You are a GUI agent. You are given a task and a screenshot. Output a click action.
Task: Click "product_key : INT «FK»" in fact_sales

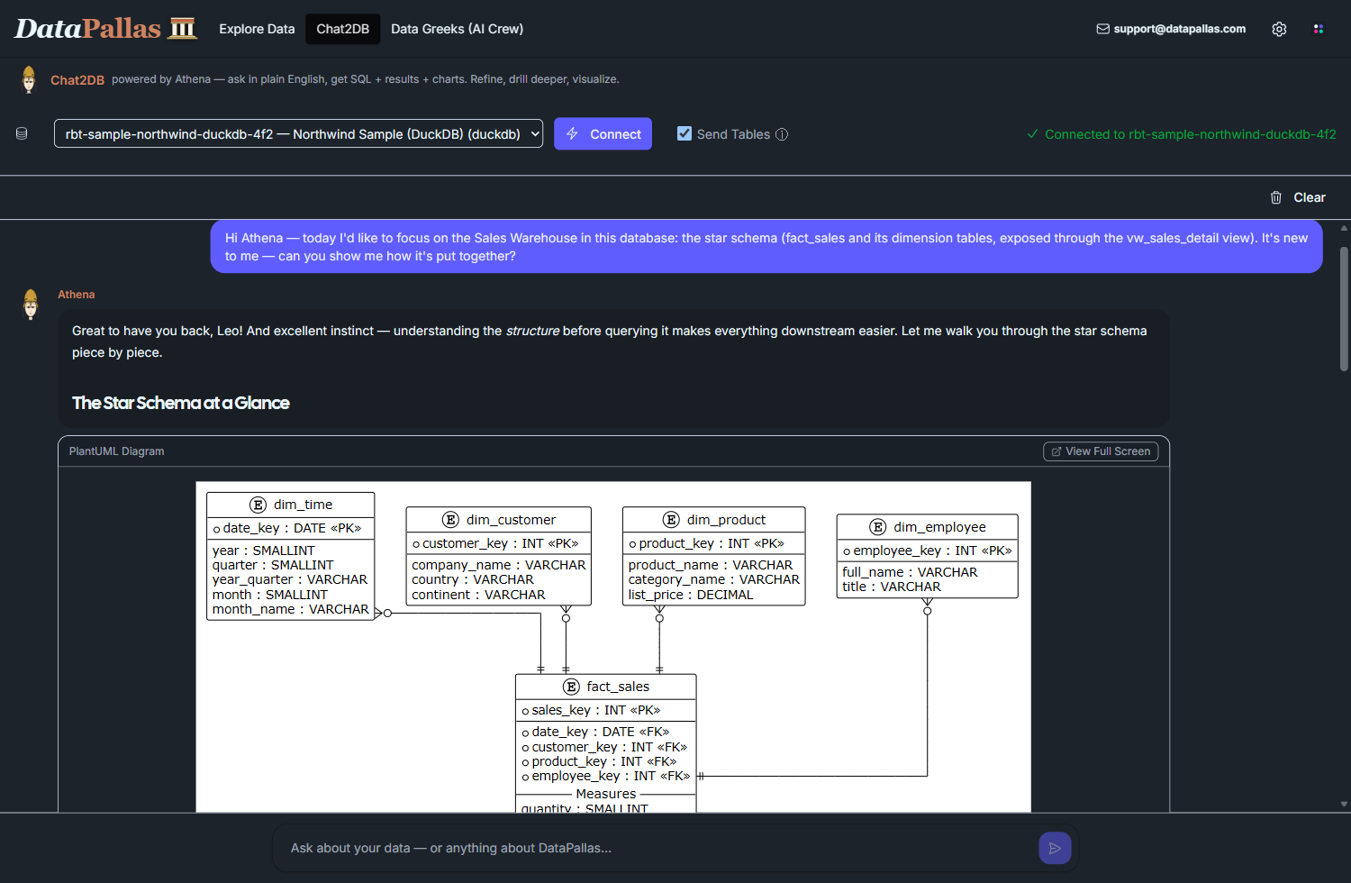(599, 761)
